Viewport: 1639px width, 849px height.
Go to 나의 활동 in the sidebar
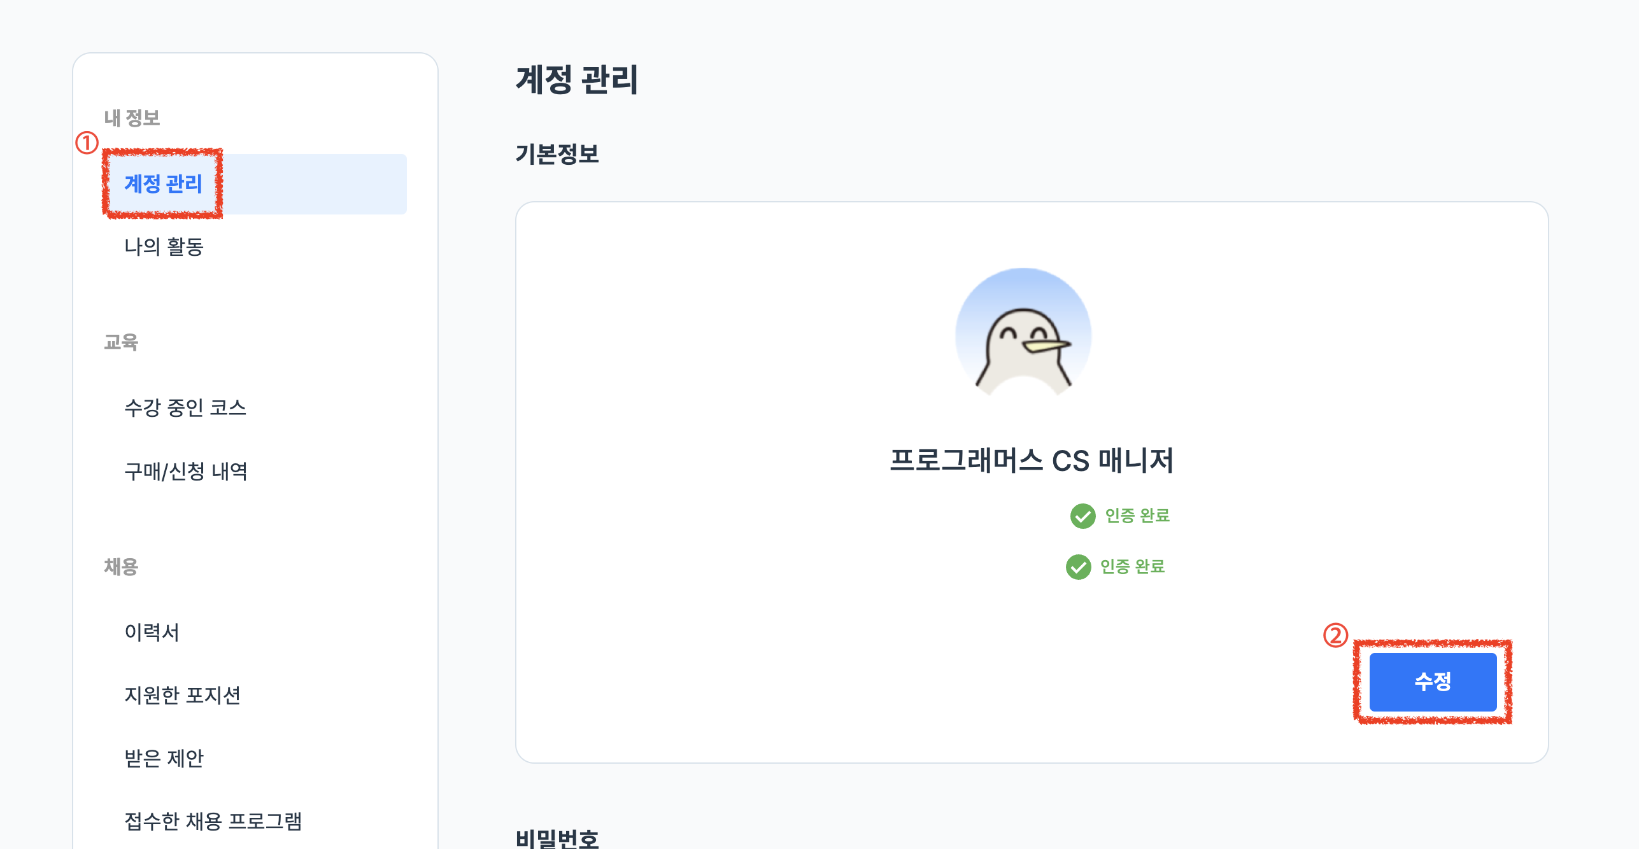164,247
